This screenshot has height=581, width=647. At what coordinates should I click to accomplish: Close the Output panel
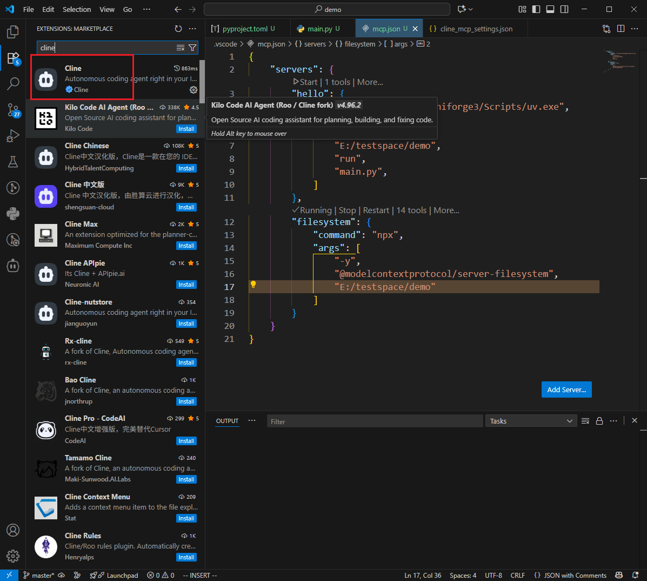coord(635,420)
